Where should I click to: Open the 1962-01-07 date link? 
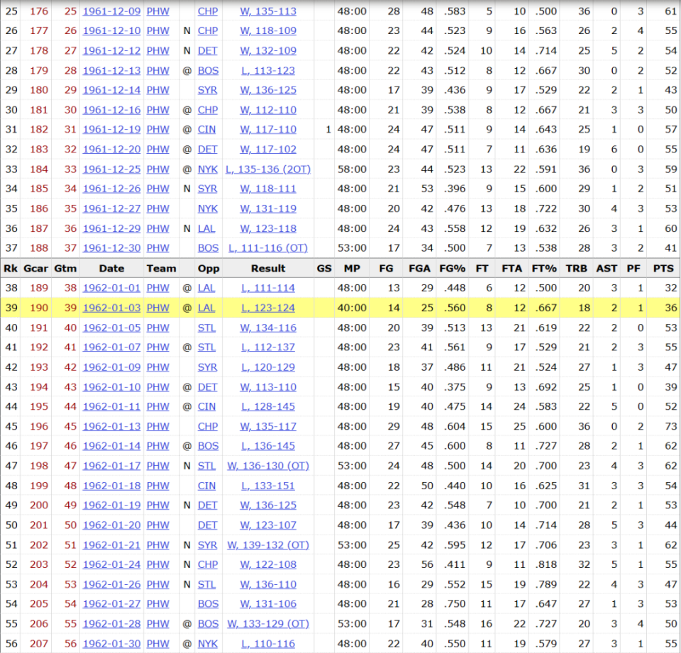pos(111,347)
